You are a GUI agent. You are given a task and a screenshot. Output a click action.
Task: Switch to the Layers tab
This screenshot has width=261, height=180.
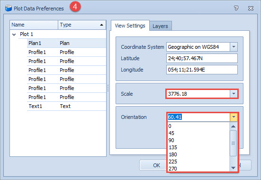[160, 26]
